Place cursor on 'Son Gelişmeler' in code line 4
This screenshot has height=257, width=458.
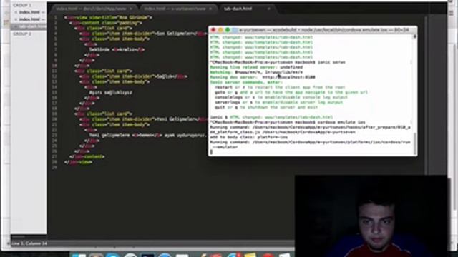point(176,34)
